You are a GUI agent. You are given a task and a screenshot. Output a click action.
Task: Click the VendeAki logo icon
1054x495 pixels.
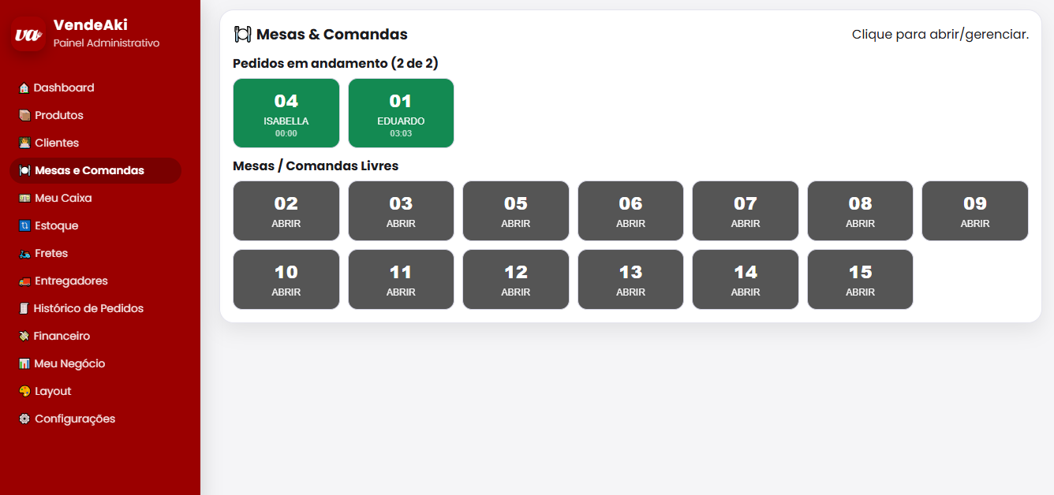pyautogui.click(x=29, y=35)
